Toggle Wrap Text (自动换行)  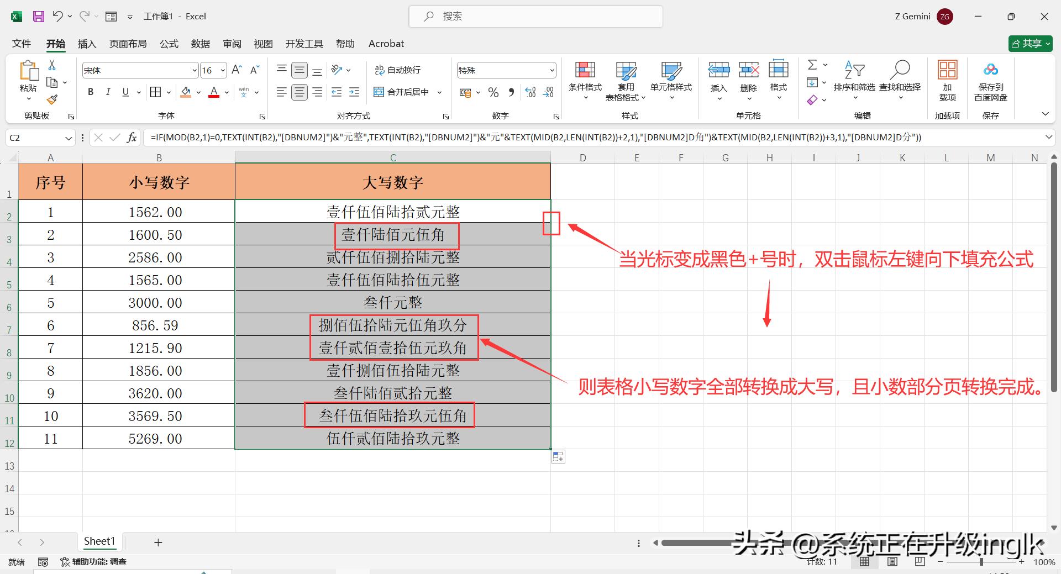pyautogui.click(x=398, y=70)
